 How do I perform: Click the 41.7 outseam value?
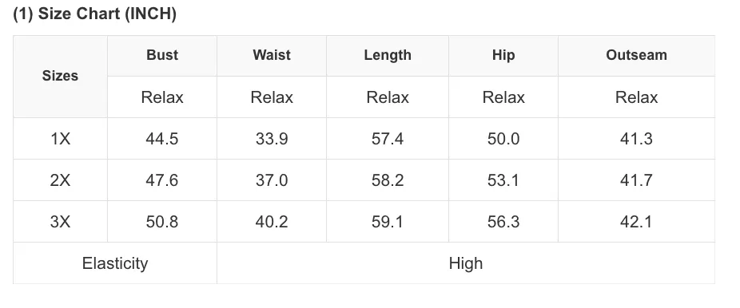[x=636, y=180]
